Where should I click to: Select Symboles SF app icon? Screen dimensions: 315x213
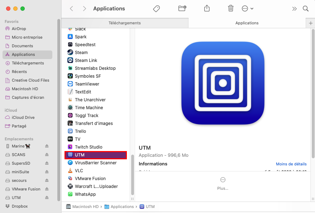click(70, 76)
